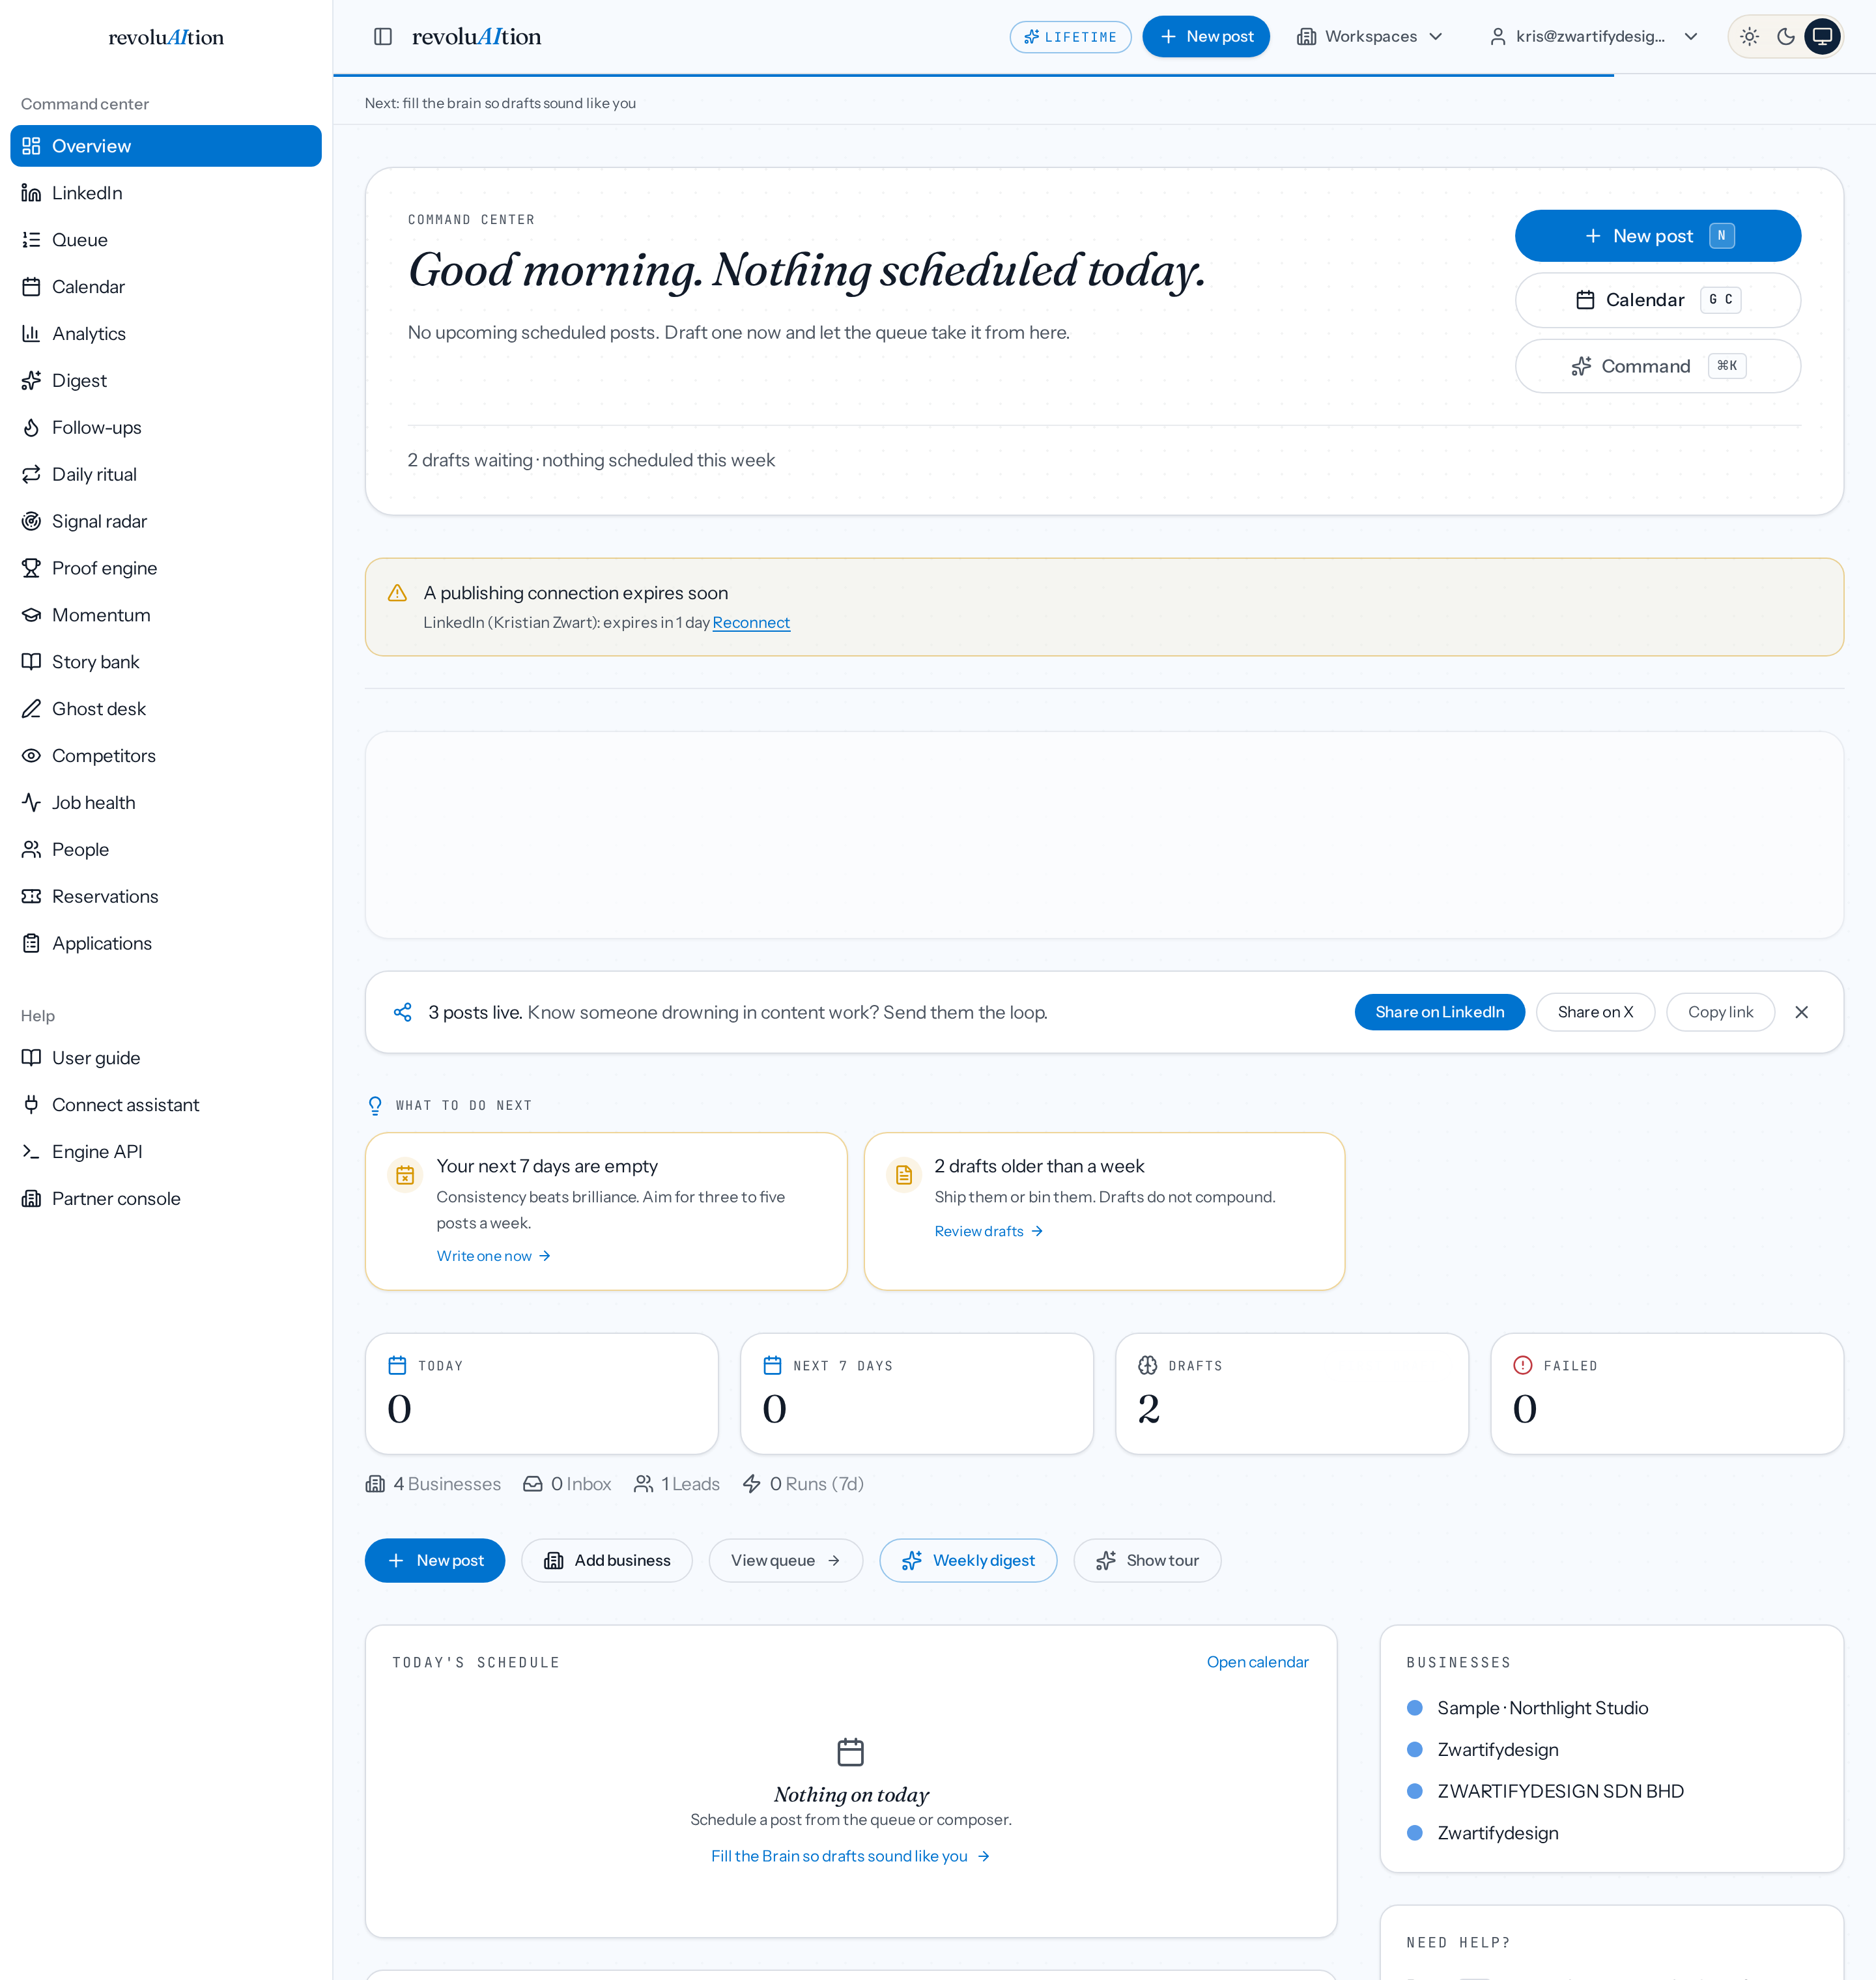Click the Reconnect LinkedIn link
1876x1980 pixels.
751,623
